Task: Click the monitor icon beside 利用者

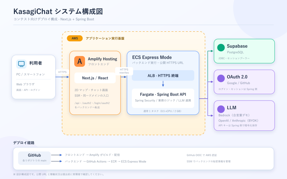Action: (x=21, y=64)
